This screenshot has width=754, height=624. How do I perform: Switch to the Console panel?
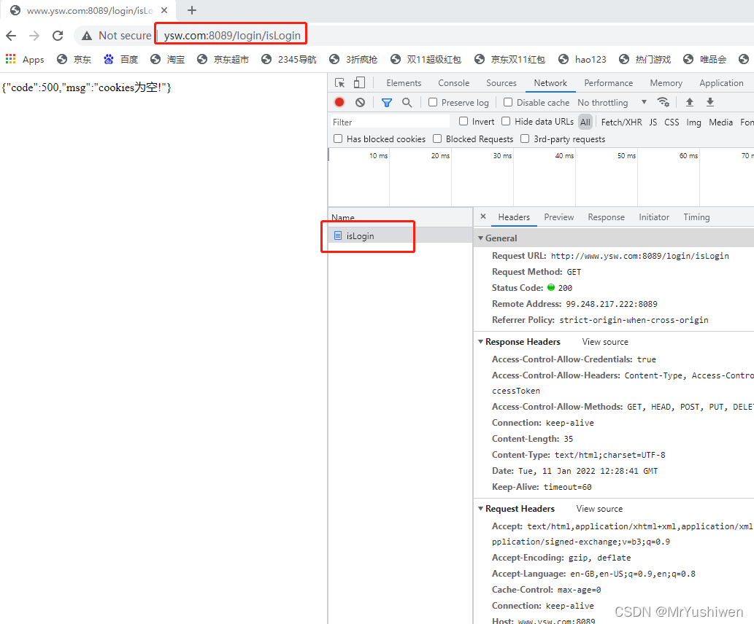pos(453,83)
